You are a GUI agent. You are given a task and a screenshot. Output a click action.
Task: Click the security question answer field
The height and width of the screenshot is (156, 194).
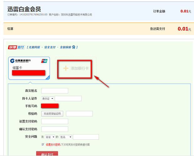(x=86, y=137)
